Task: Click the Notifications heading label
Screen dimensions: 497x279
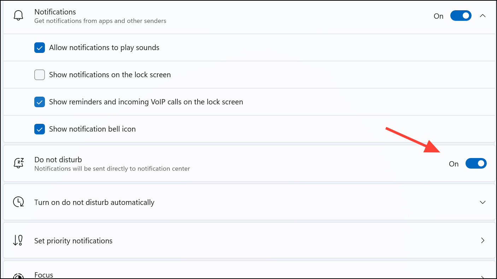Action: (55, 12)
